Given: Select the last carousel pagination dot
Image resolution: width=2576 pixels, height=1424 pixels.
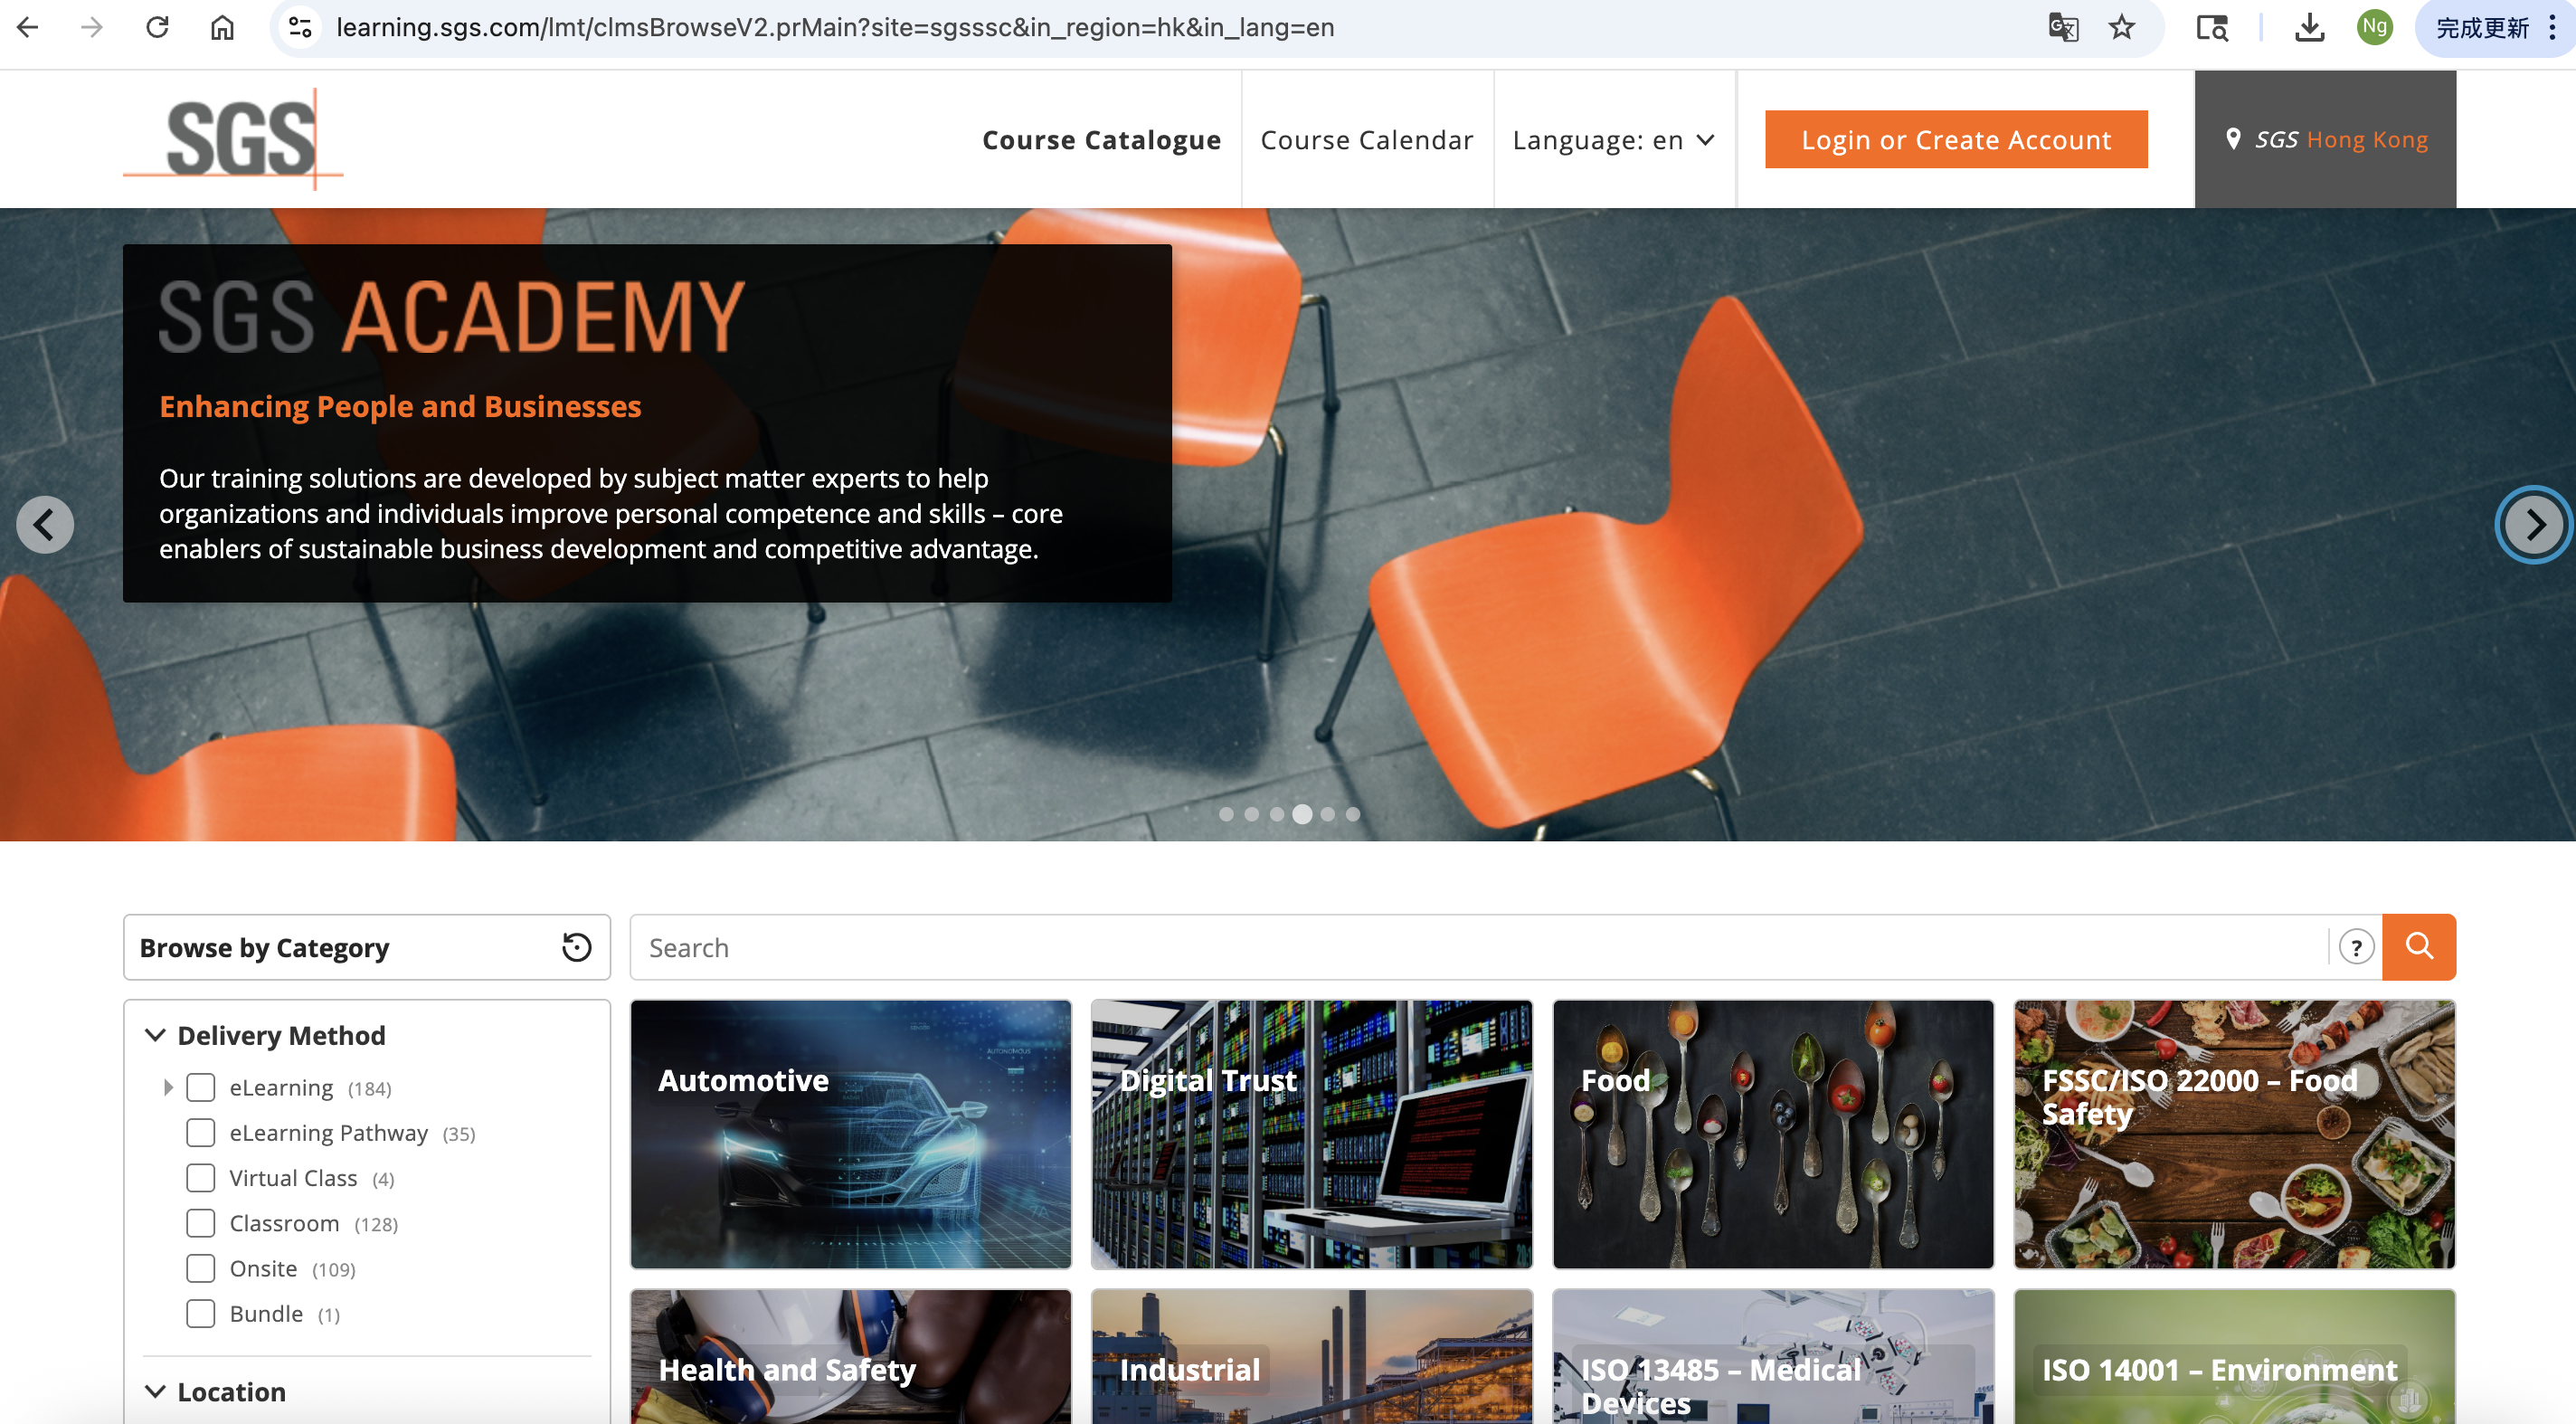Looking at the screenshot, I should [x=1352, y=814].
